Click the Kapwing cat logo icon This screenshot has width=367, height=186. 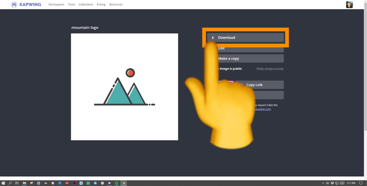(x=14, y=4)
